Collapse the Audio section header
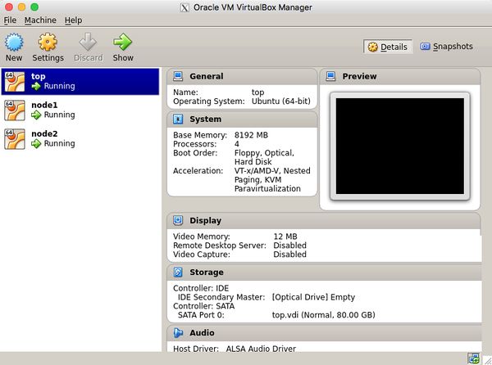The height and width of the screenshot is (365, 492). (323, 333)
